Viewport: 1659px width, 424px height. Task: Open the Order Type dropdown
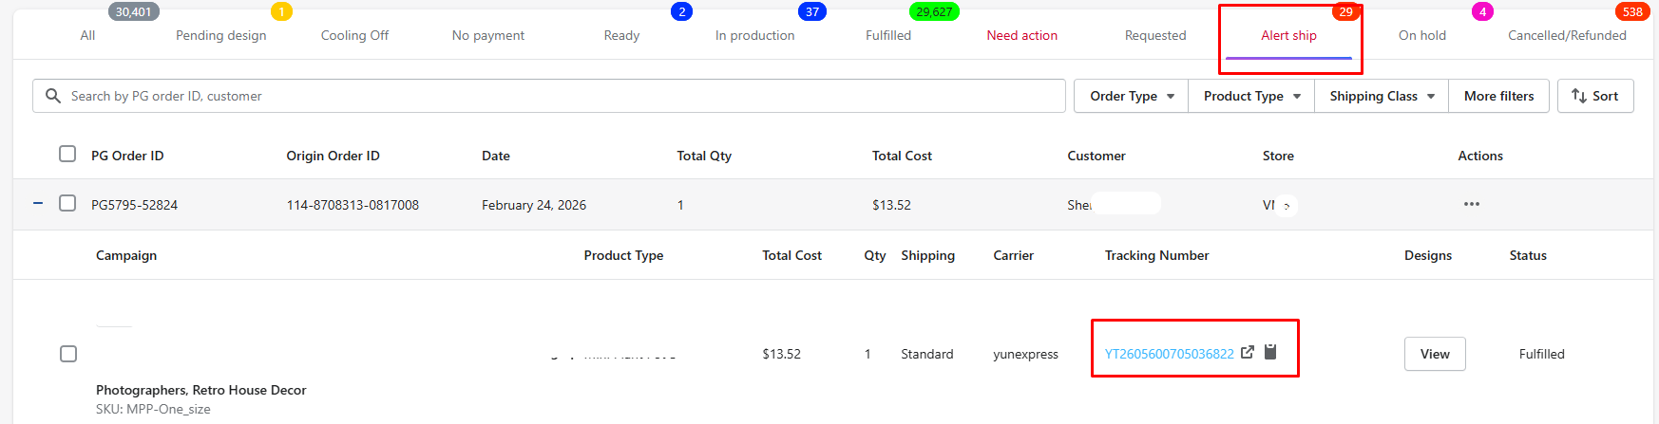pos(1131,96)
